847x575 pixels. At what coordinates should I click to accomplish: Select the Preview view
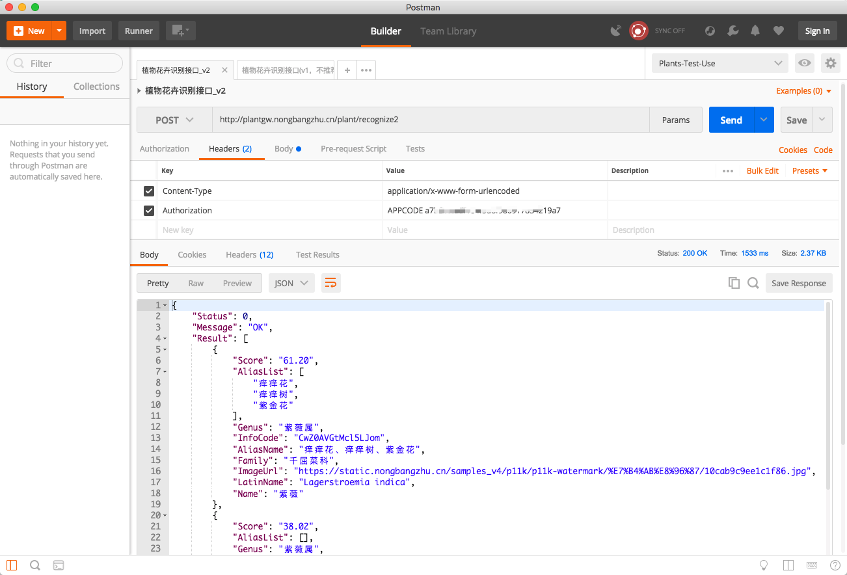237,283
